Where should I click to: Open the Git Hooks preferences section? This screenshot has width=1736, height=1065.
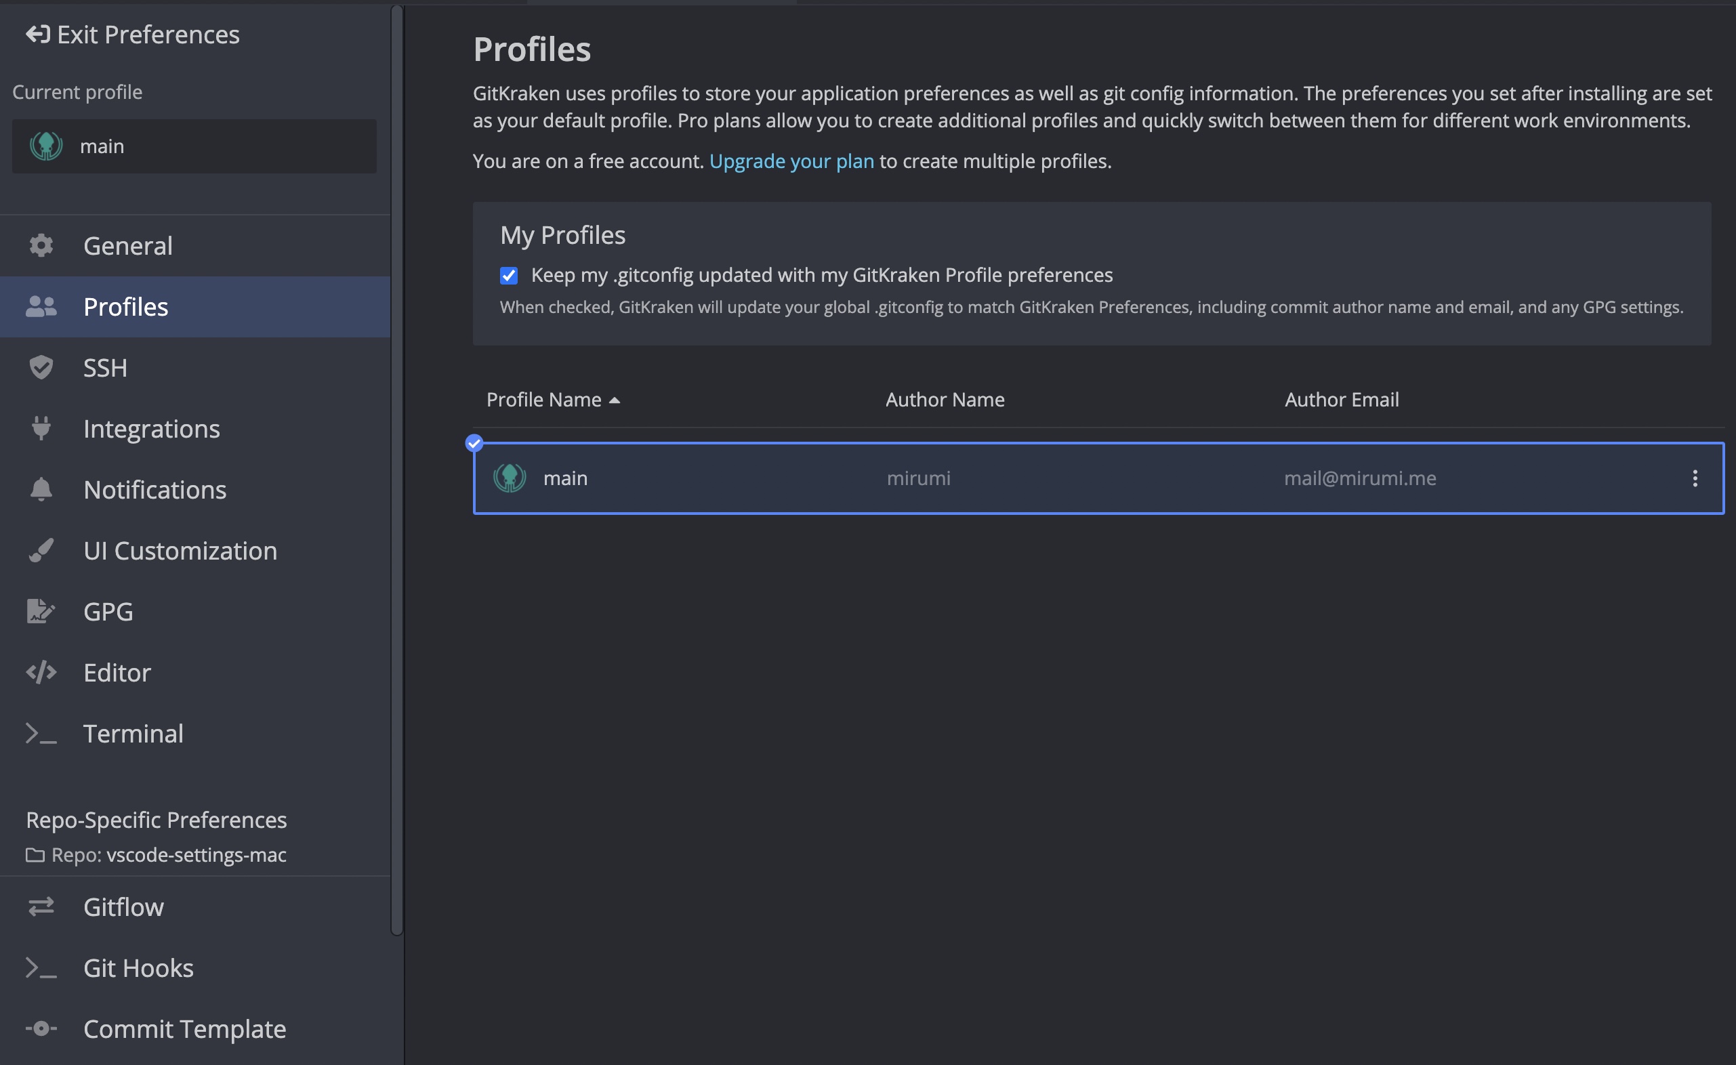(138, 968)
